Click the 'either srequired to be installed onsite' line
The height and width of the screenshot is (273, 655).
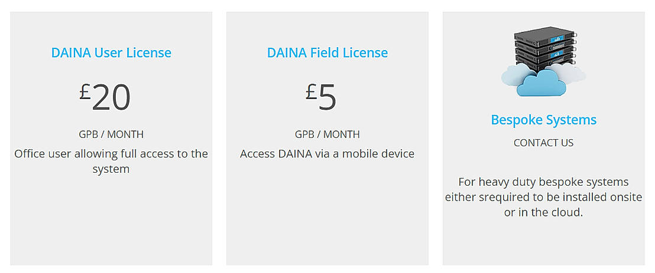pyautogui.click(x=543, y=197)
